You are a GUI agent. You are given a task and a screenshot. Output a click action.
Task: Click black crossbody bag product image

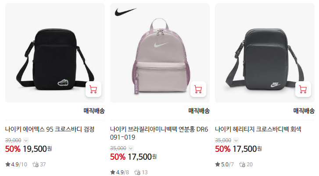point(55,53)
